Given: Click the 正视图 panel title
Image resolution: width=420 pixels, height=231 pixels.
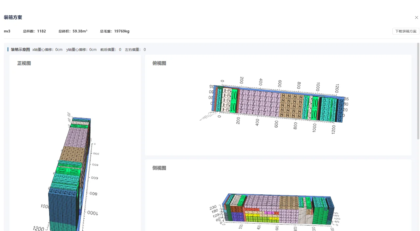Looking at the screenshot, I should coord(24,63).
